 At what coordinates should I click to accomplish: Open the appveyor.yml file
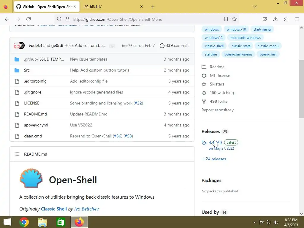(36, 125)
